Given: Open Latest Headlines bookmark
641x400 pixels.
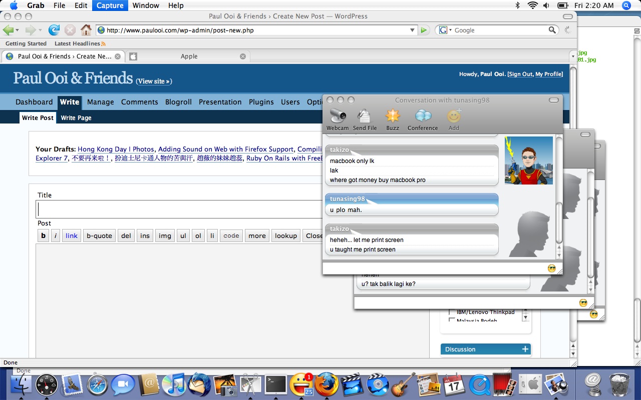Looking at the screenshot, I should (80, 43).
